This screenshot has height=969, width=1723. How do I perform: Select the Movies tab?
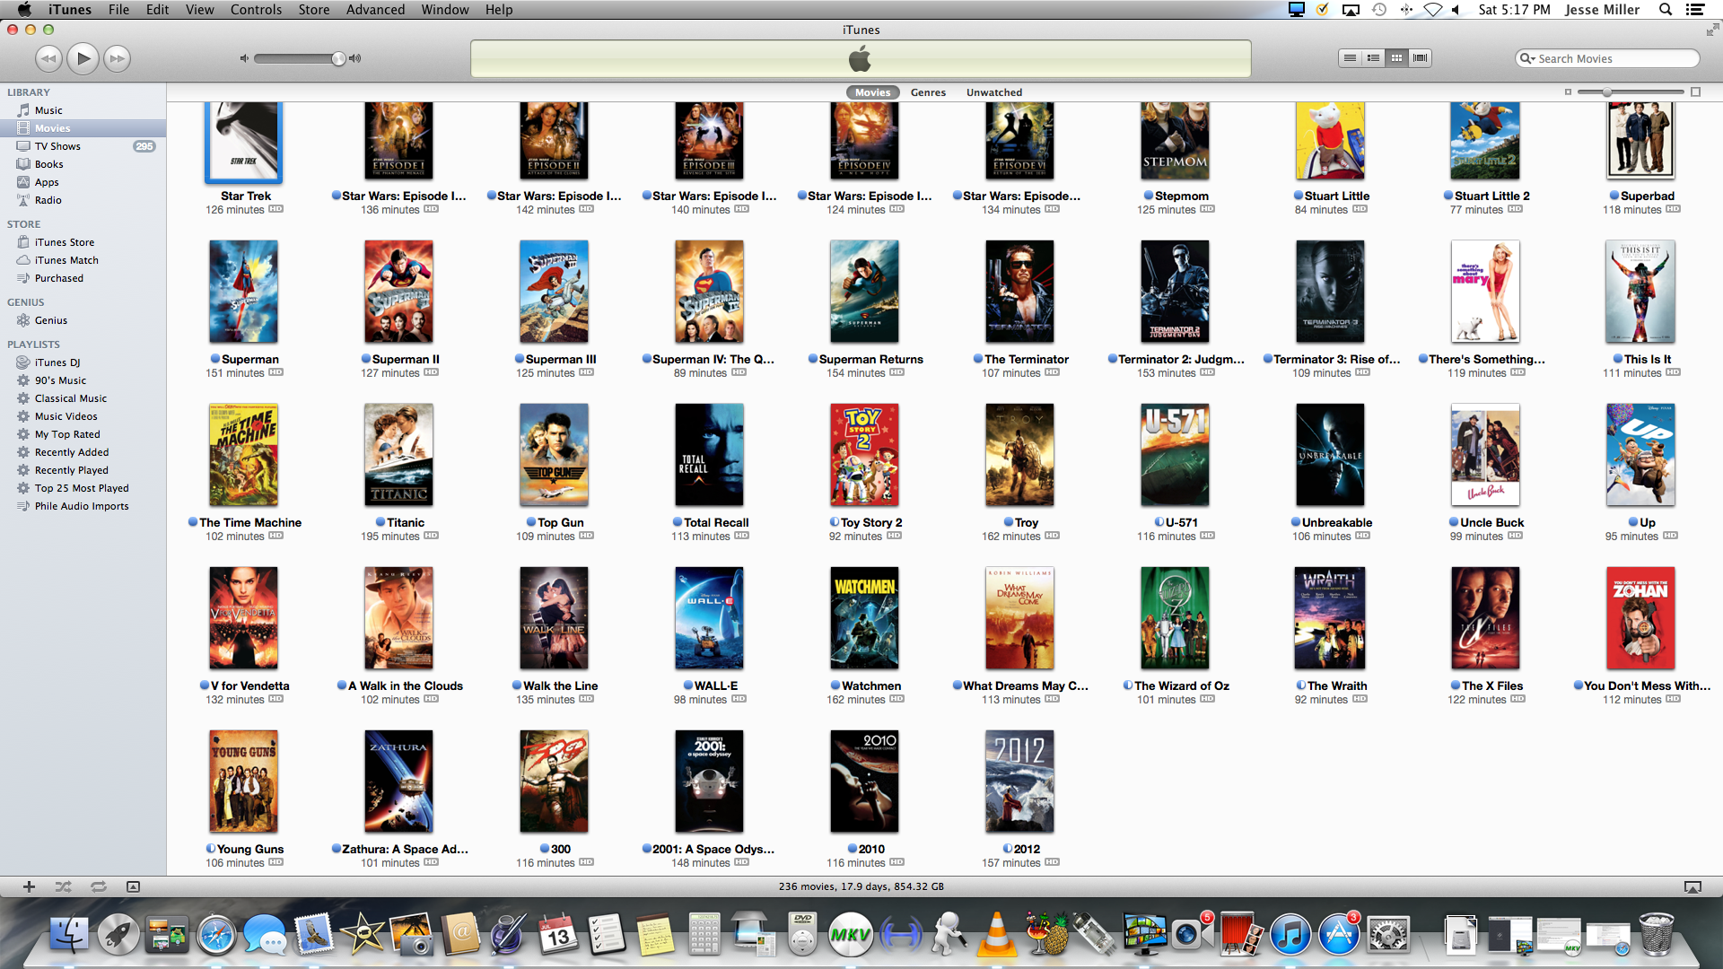pyautogui.click(x=872, y=92)
